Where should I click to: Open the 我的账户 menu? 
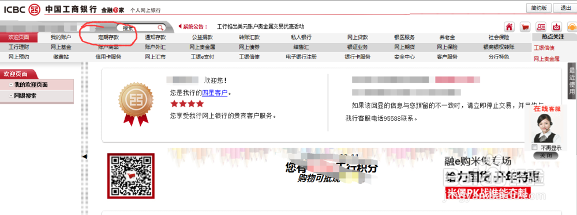tap(61, 37)
